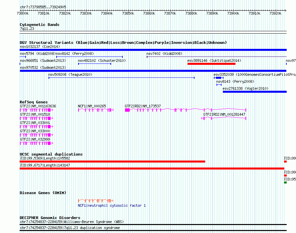Click the 7q11.23 cytogenetic band label
The height and width of the screenshot is (233, 296).
27,29
